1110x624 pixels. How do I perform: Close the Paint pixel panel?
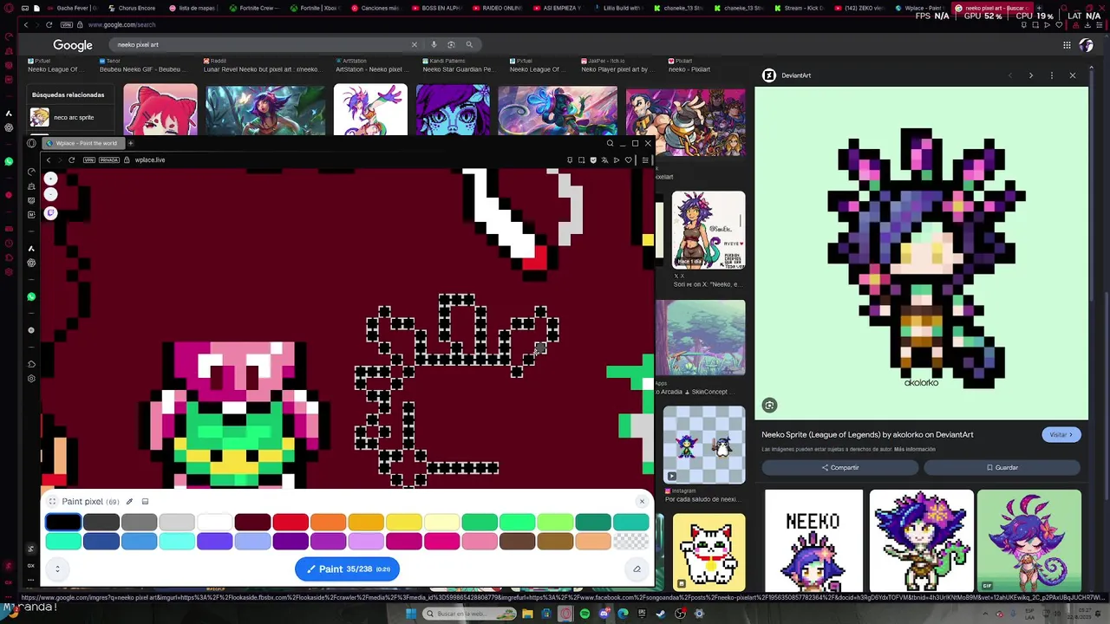click(x=642, y=501)
